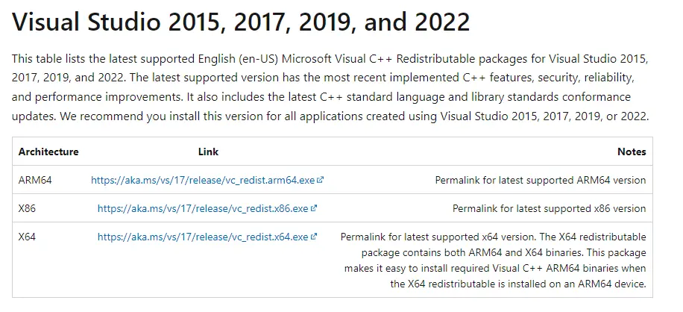This screenshot has height=312, width=683.
Task: Click the Architecture column header
Action: [x=48, y=152]
